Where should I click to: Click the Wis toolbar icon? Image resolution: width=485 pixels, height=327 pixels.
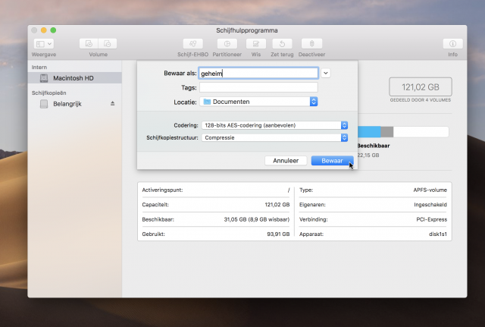[256, 44]
